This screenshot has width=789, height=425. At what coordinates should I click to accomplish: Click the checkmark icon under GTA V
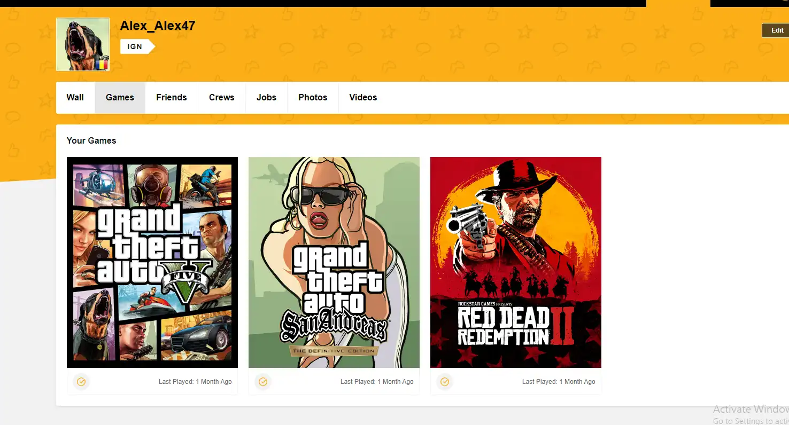point(81,382)
